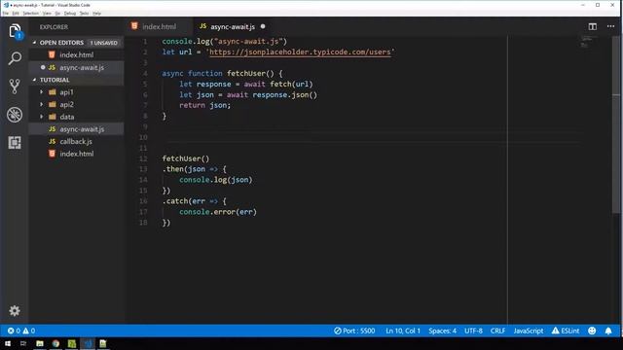Open the Edit menu
Viewport: 623px width, 350px height.
point(16,13)
